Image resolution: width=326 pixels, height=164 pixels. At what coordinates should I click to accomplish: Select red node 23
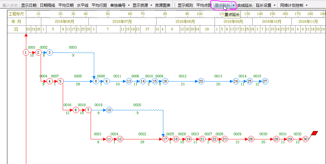point(224,139)
